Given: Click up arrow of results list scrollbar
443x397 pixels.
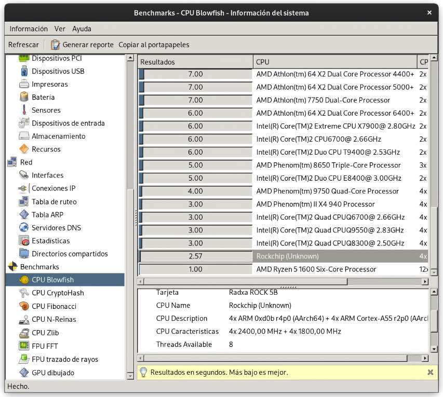Looking at the screenshot, I should point(434,58).
